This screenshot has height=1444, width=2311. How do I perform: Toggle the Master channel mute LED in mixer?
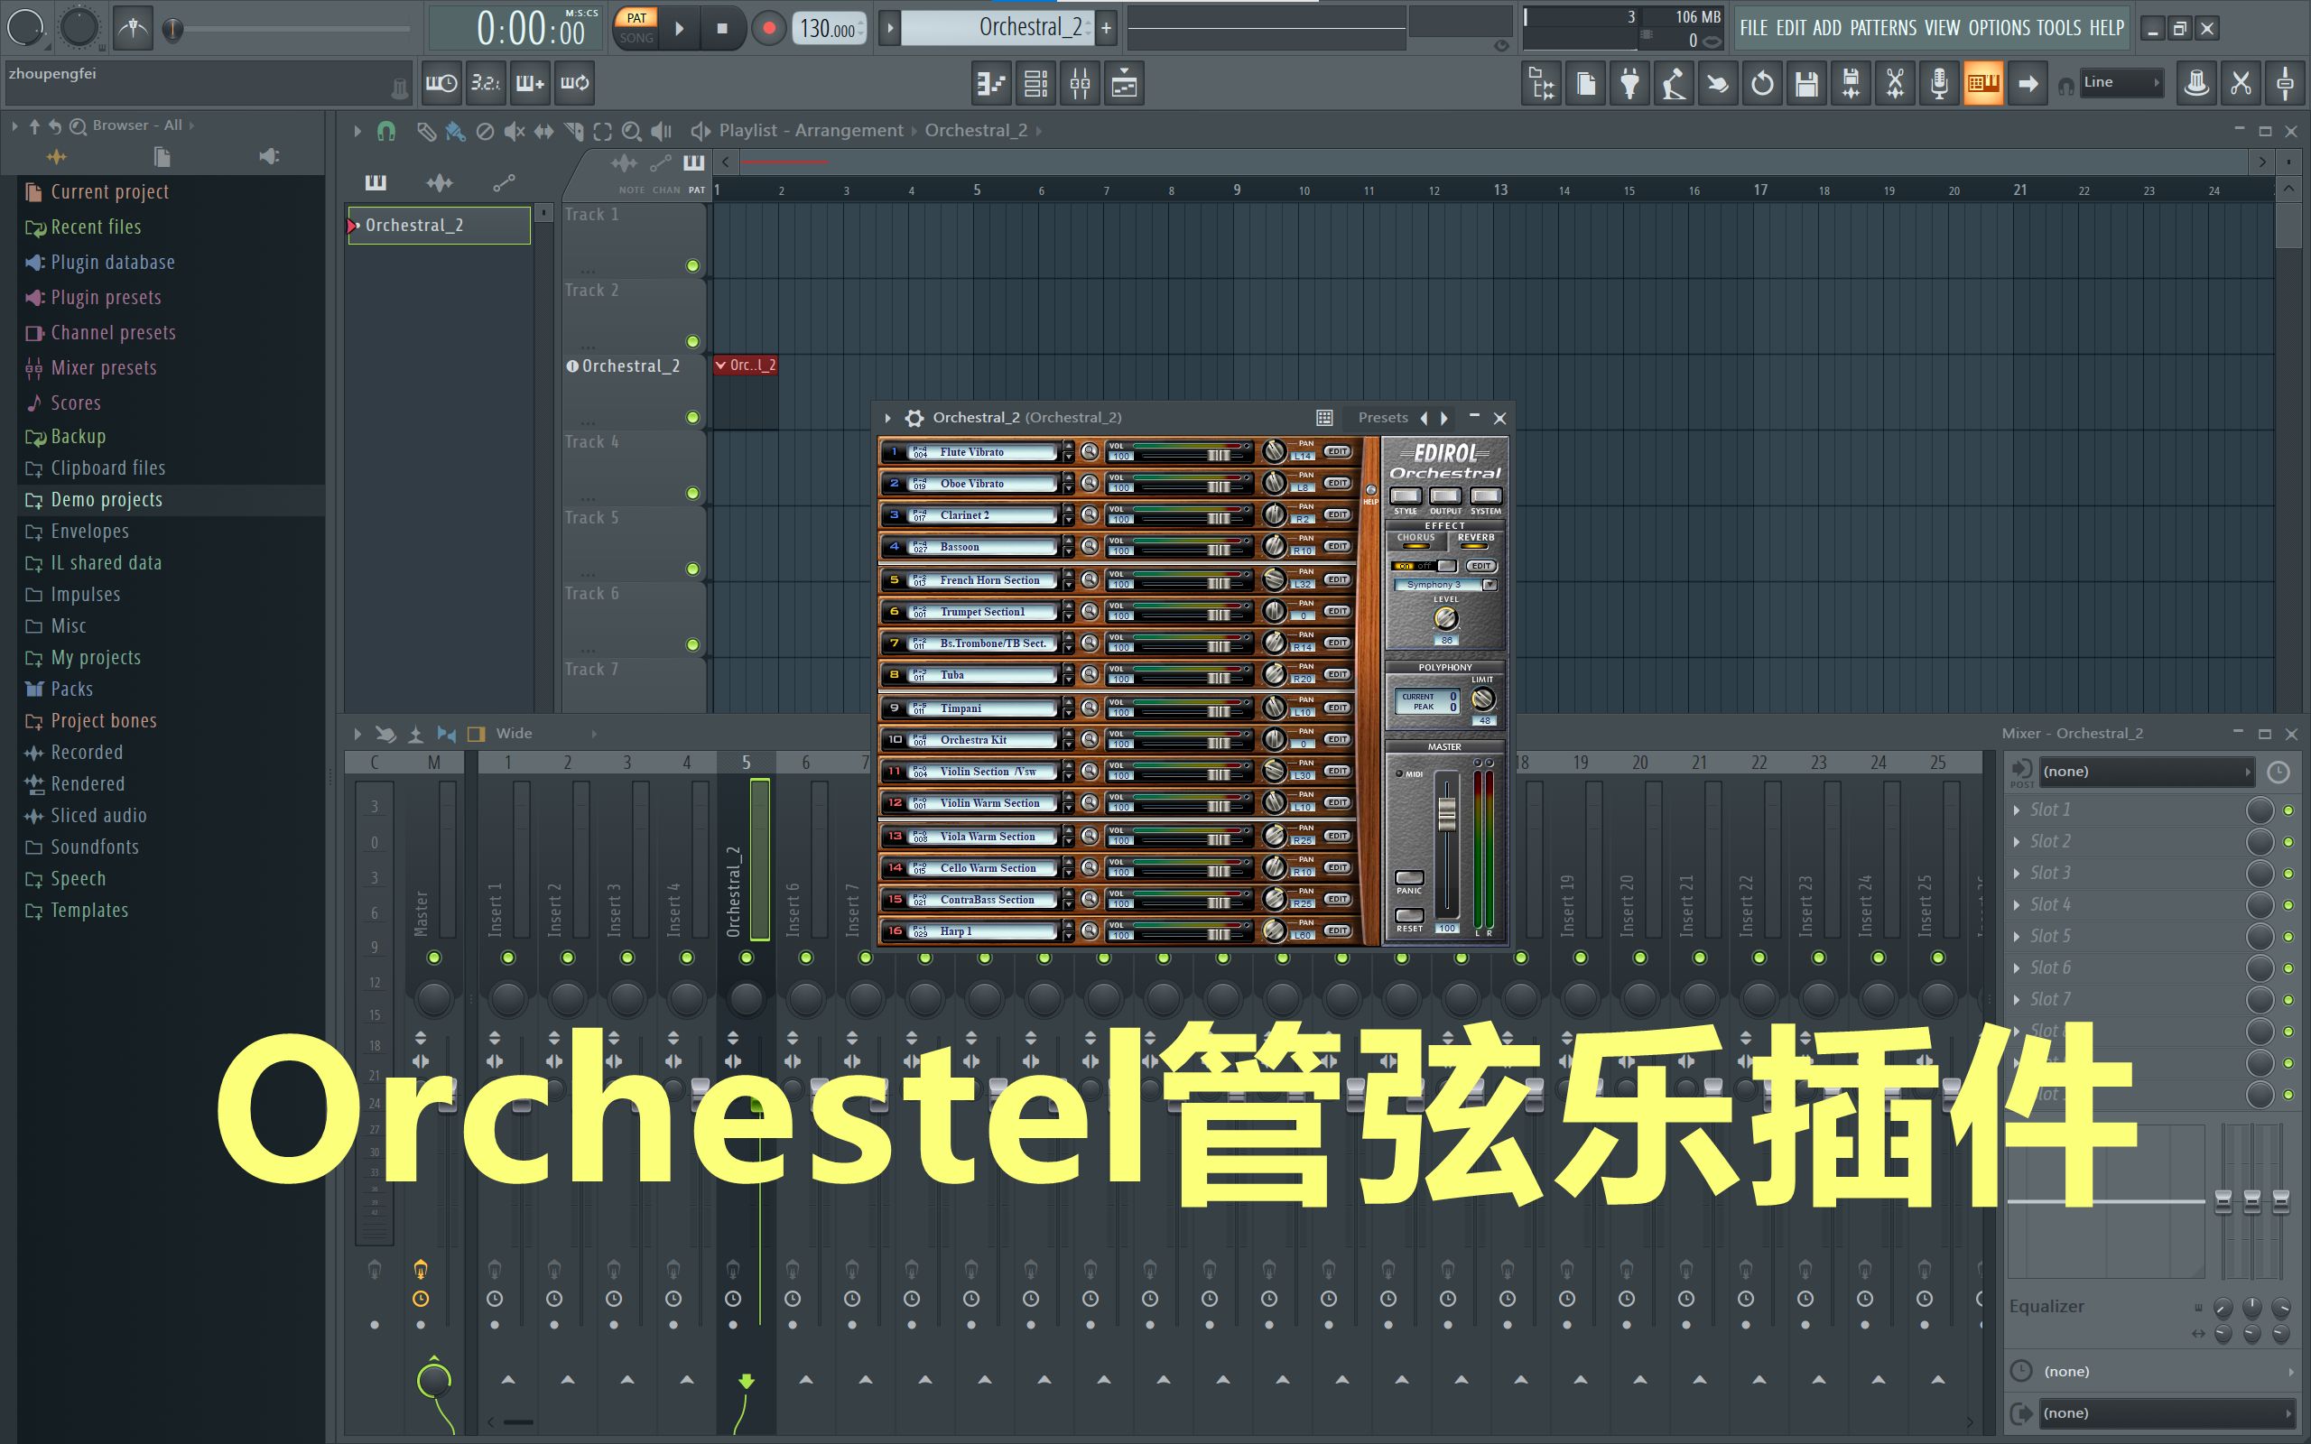tap(433, 957)
